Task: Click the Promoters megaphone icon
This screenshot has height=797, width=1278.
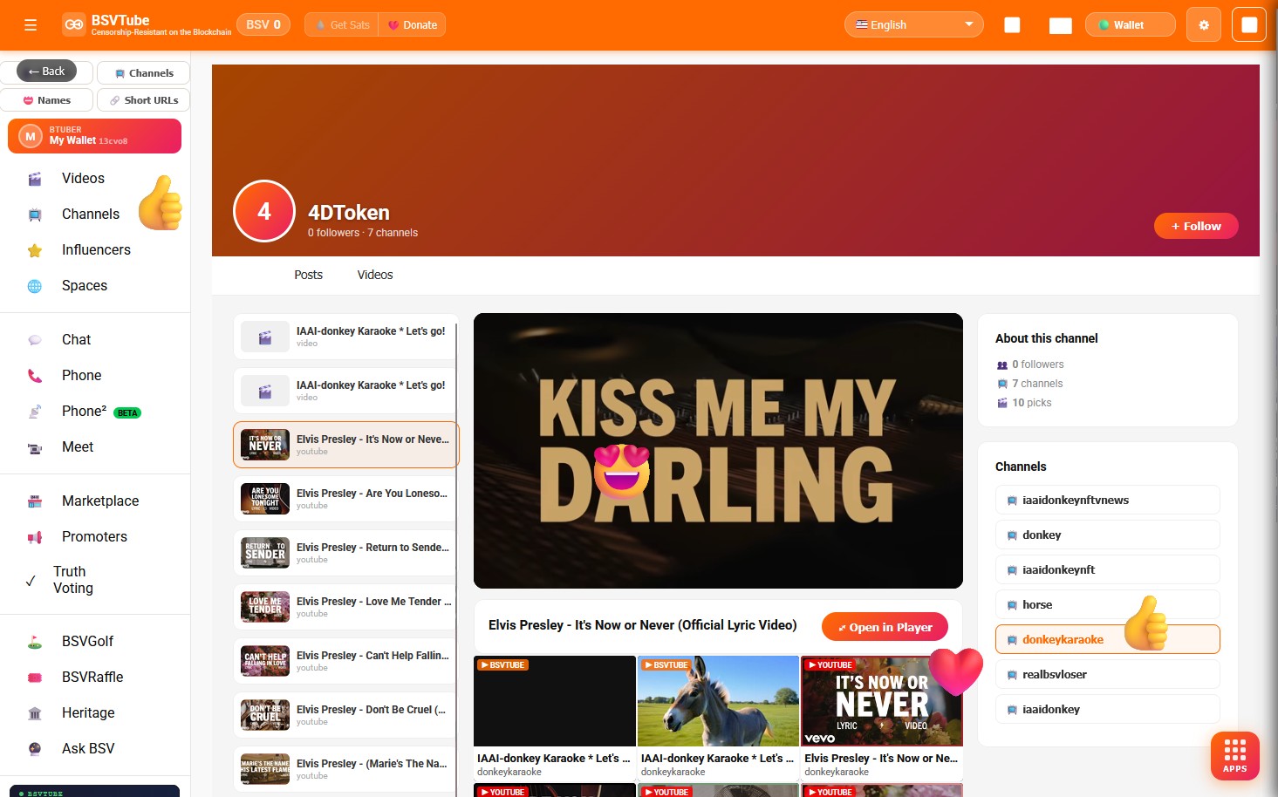Action: click(x=35, y=537)
